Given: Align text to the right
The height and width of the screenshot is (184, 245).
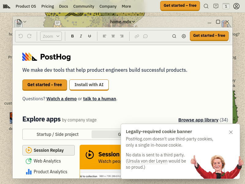Looking at the screenshot, I should [x=122, y=36].
